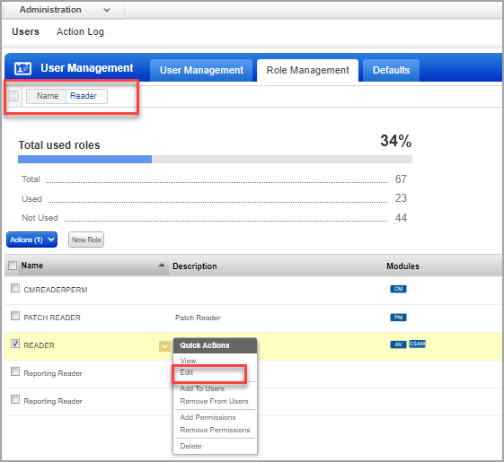Image resolution: width=504 pixels, height=462 pixels.
Task: Check the PATCH READER checkbox
Action: [15, 316]
